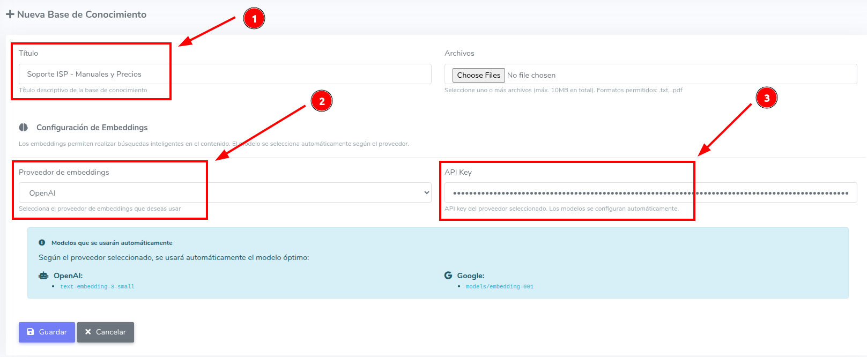Click the red annotation badge numbered 3

click(x=766, y=98)
